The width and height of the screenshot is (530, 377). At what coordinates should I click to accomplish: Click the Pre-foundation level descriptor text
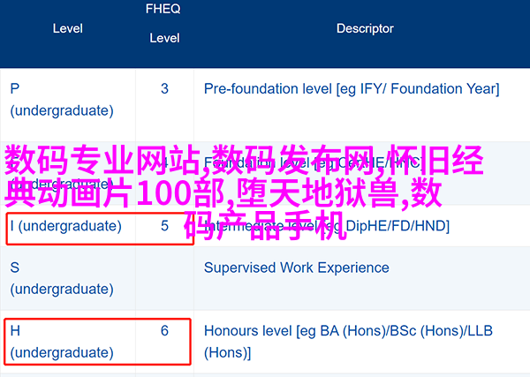352,89
